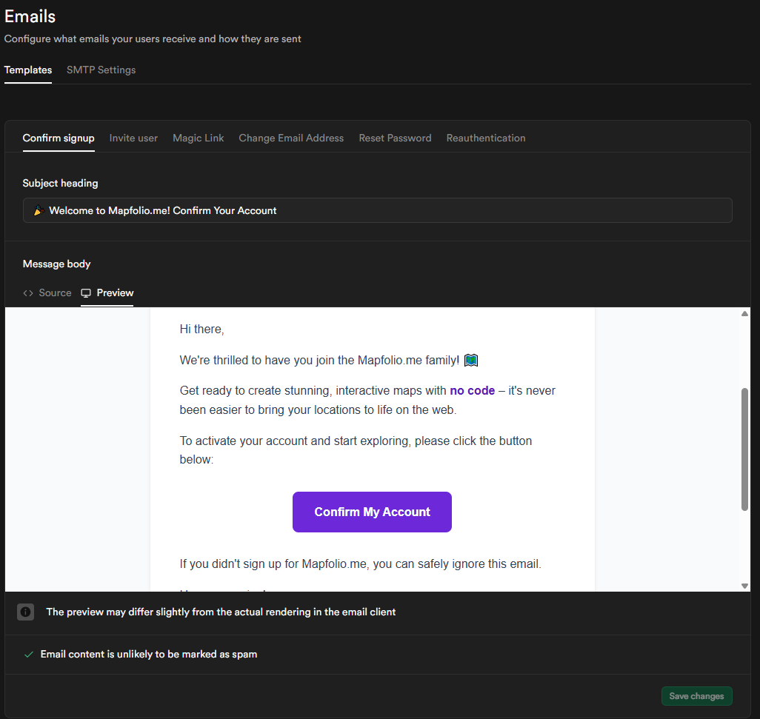The image size is (760, 719).
Task: Click the preview scroll up arrow
Action: tap(744, 313)
